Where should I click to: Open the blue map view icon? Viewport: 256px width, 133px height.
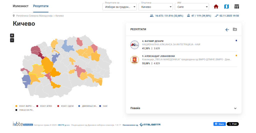pyautogui.click(x=226, y=7)
